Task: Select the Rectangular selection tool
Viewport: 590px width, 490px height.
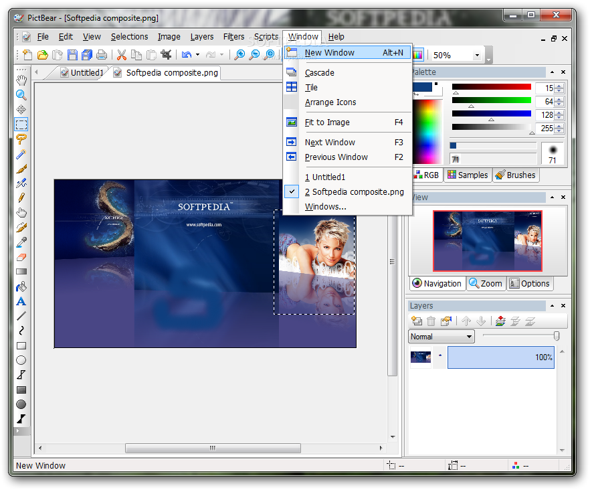Action: coord(21,125)
